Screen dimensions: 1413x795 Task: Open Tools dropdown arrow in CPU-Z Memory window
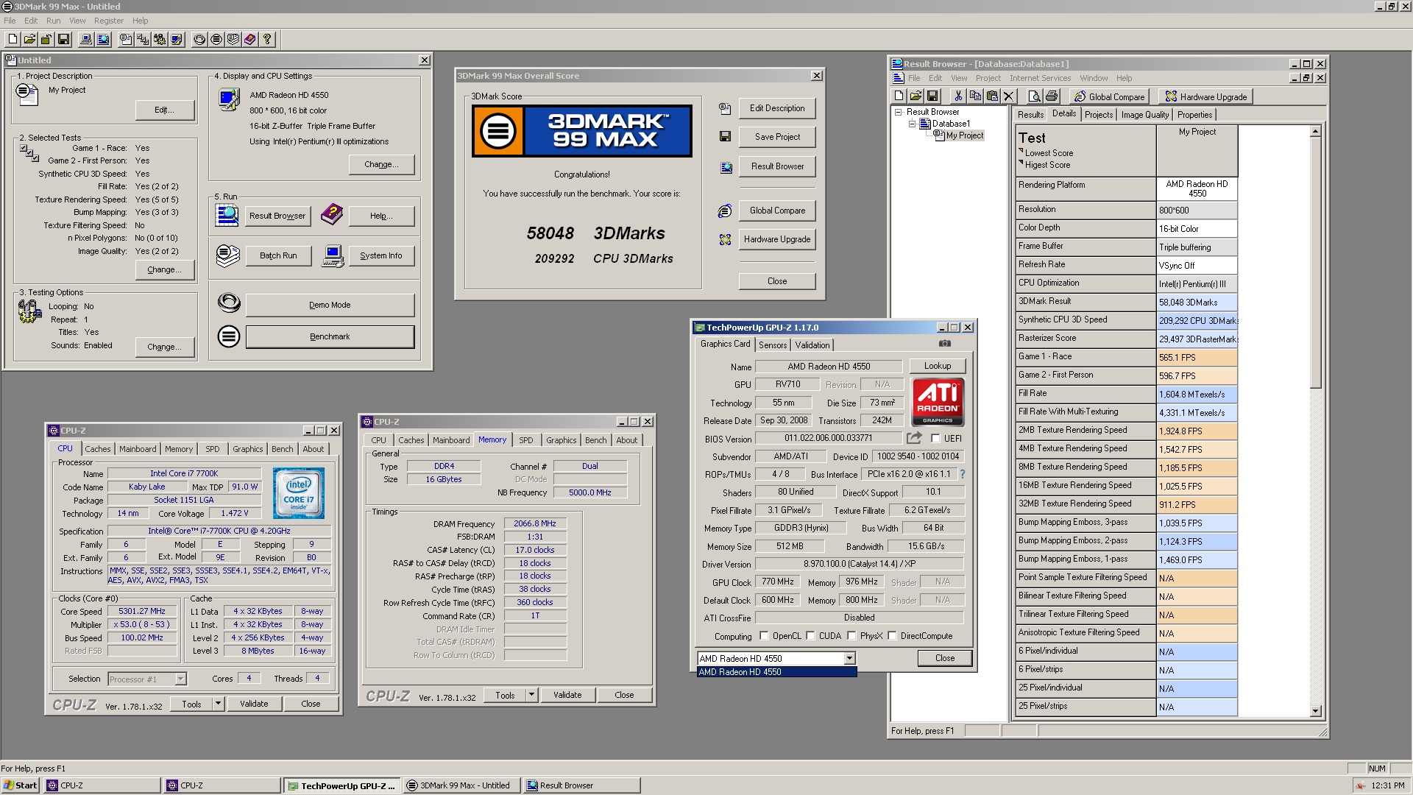[531, 695]
